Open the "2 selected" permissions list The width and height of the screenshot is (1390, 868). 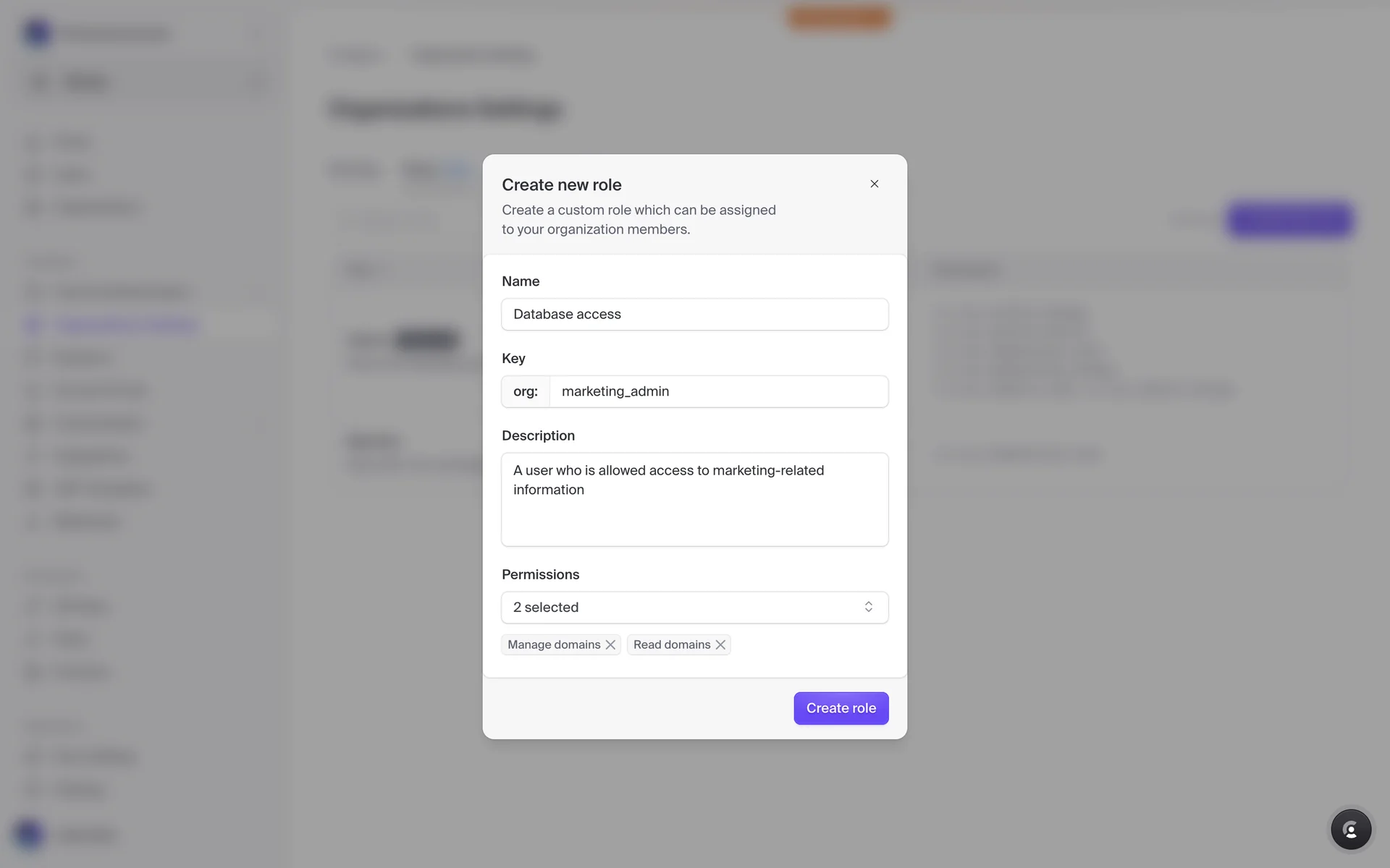click(681, 607)
